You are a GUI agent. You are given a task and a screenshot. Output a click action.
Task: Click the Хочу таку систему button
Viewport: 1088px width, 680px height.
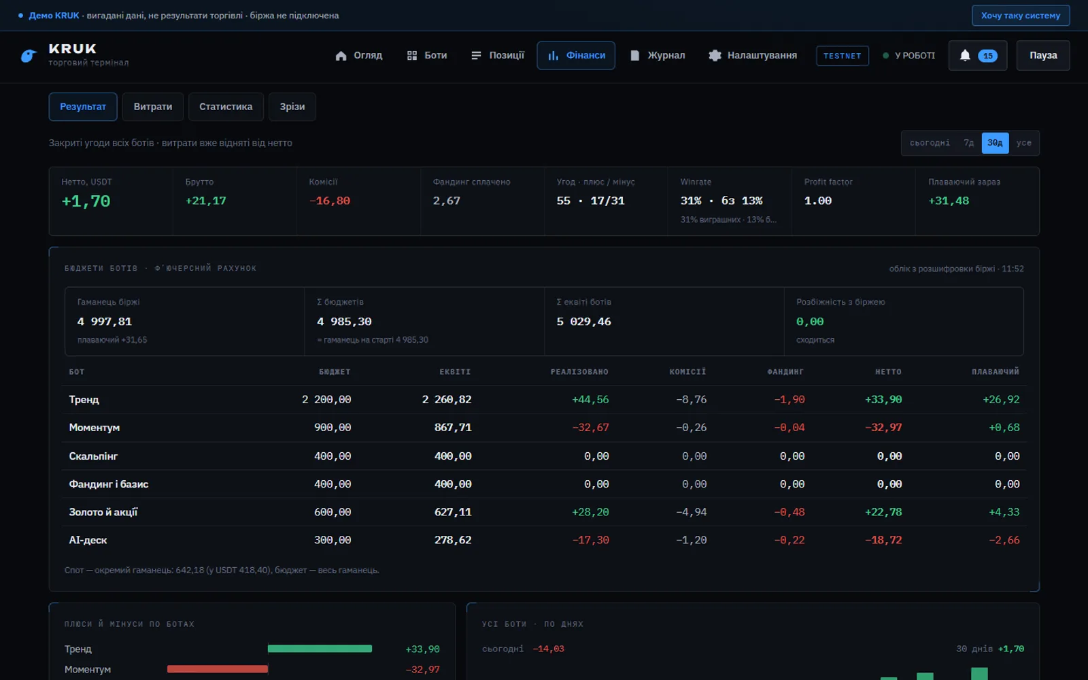1021,16
